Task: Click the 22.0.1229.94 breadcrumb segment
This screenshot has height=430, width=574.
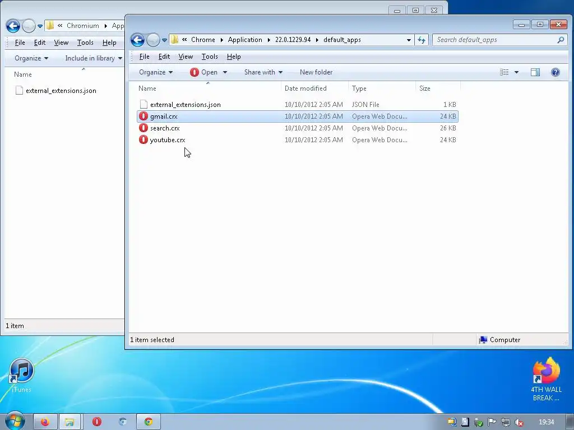Action: [x=293, y=40]
